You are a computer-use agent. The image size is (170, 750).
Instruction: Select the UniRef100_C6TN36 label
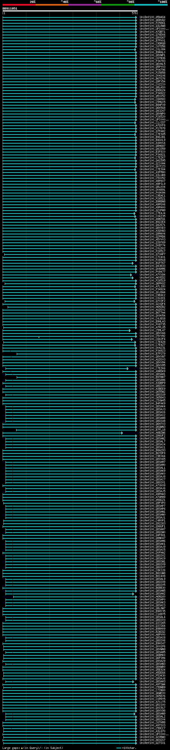pos(152,58)
